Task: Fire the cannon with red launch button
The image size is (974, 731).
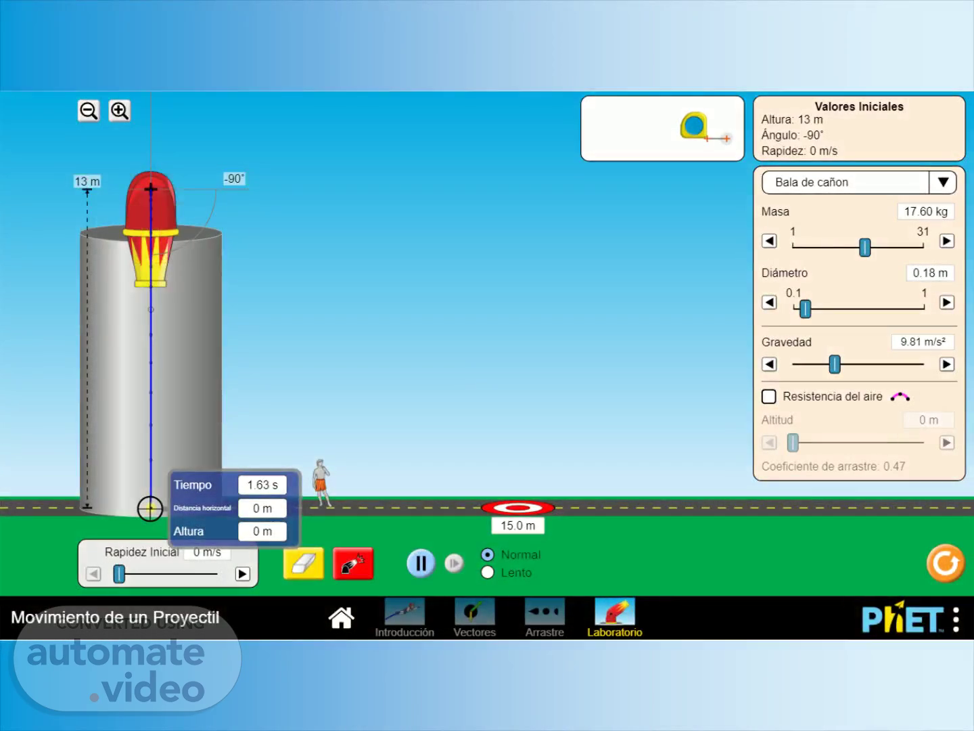Action: (x=353, y=563)
